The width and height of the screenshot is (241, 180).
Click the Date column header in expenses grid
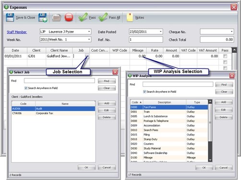pos(15,50)
